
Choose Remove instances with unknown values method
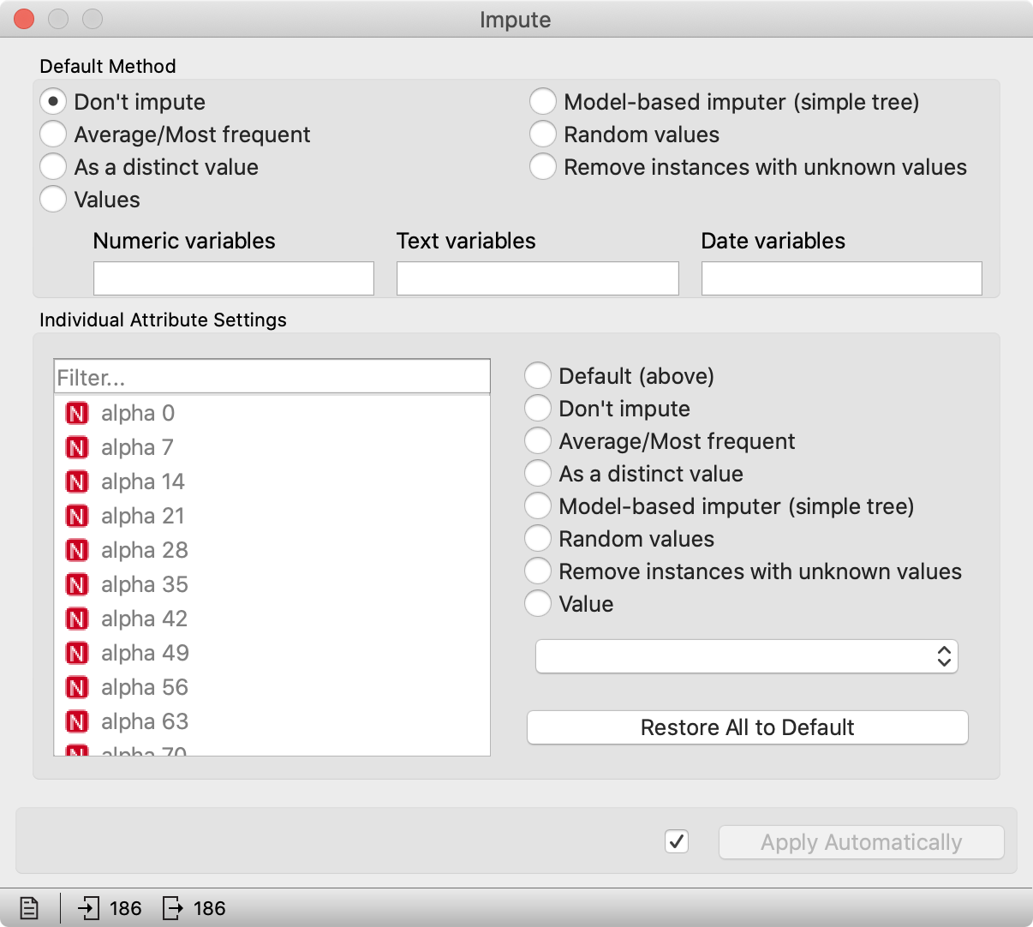click(x=543, y=166)
